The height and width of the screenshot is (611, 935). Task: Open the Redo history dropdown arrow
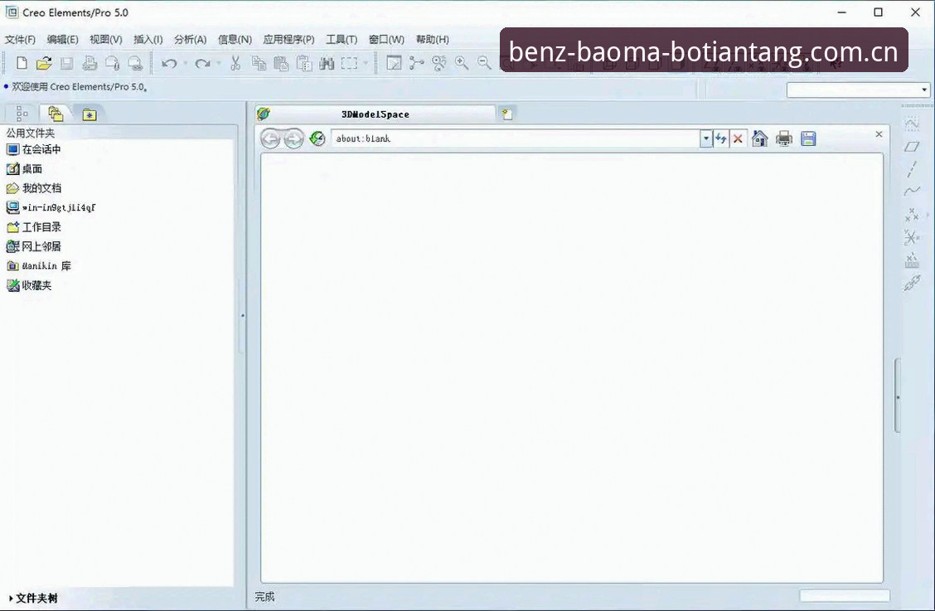click(x=219, y=63)
